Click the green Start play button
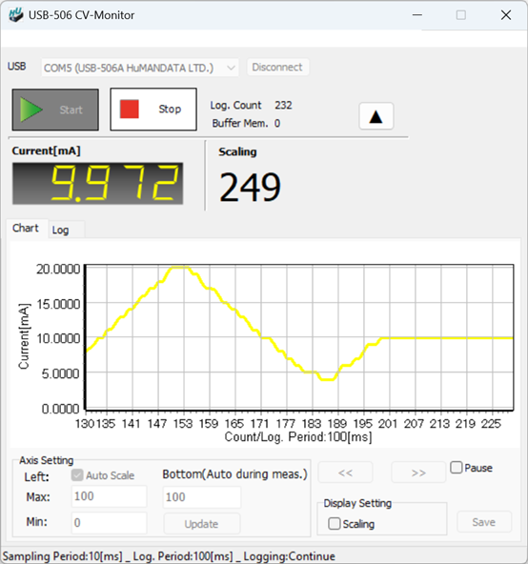The image size is (528, 564). click(55, 110)
